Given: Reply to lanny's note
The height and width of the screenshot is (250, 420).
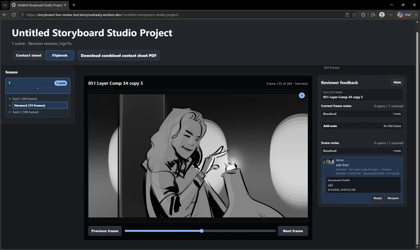Looking at the screenshot, I should pyautogui.click(x=377, y=198).
